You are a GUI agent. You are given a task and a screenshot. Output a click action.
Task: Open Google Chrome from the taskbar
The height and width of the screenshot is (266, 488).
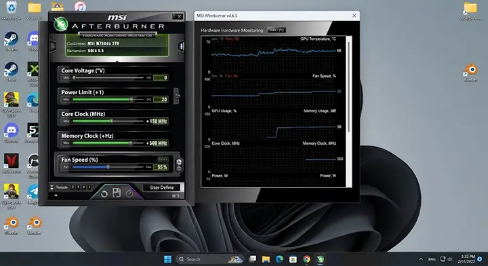pyautogui.click(x=306, y=259)
